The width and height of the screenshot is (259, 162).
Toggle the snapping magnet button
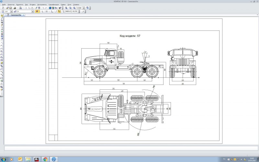[x=38, y=11]
